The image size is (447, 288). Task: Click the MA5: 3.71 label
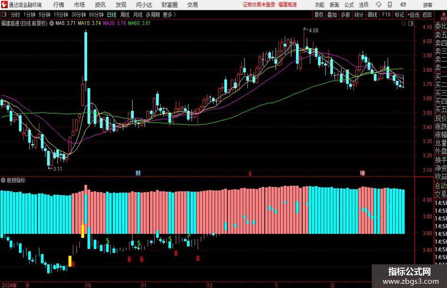pos(65,23)
